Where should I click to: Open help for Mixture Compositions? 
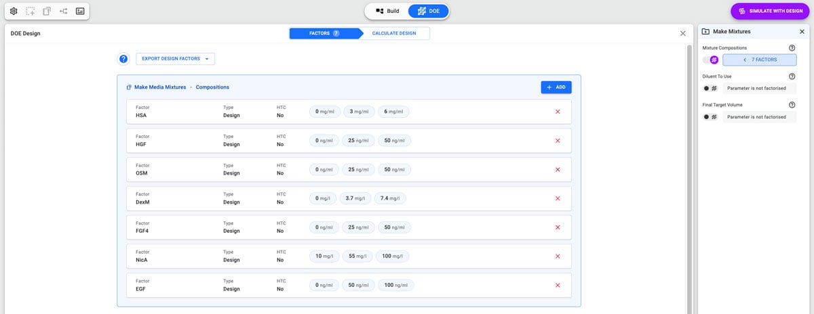(792, 48)
